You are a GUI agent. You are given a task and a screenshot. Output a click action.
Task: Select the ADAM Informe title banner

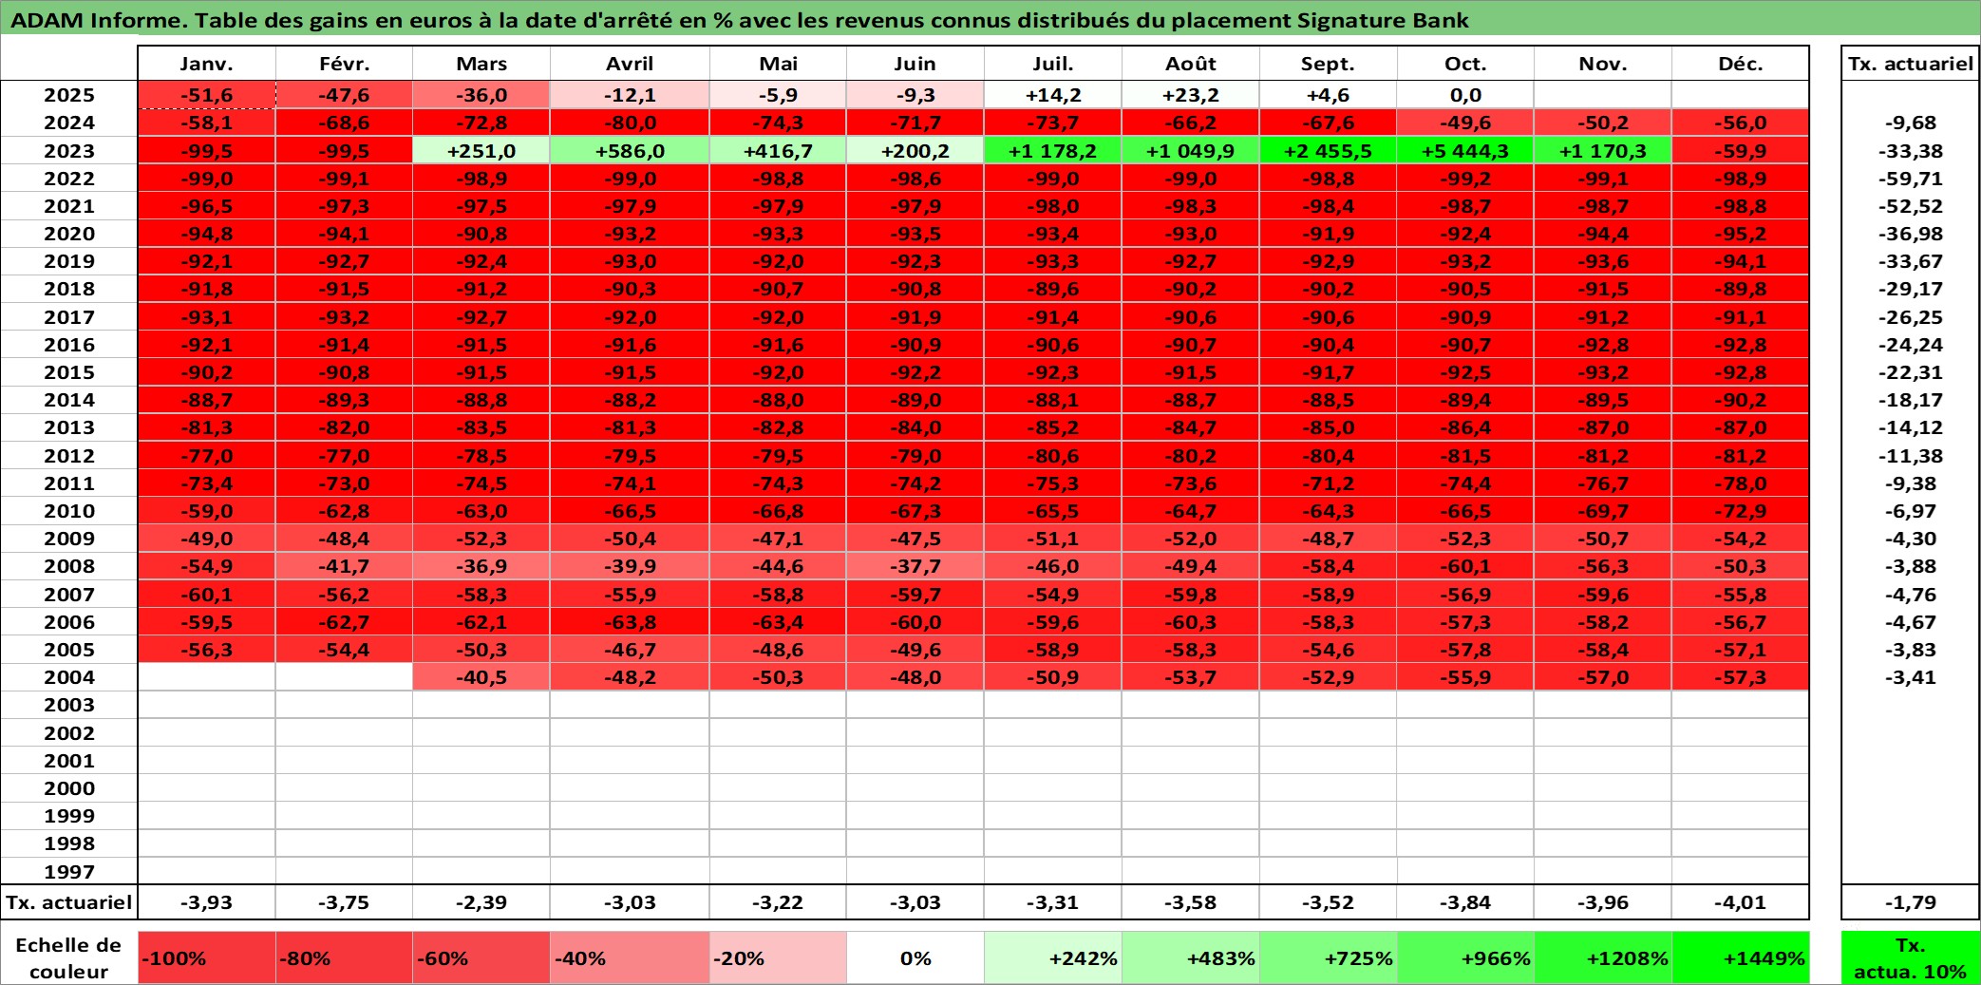(x=990, y=20)
